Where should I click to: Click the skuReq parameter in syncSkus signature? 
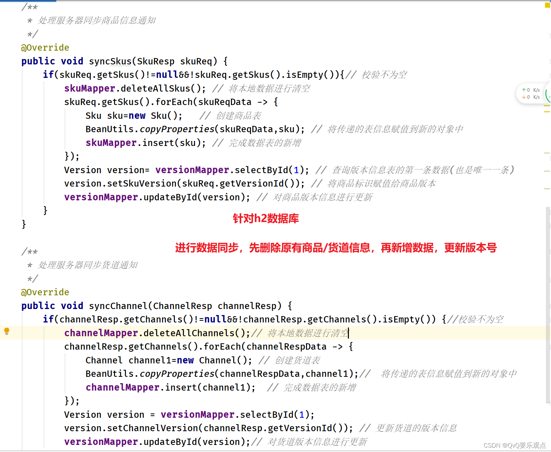[x=196, y=61]
